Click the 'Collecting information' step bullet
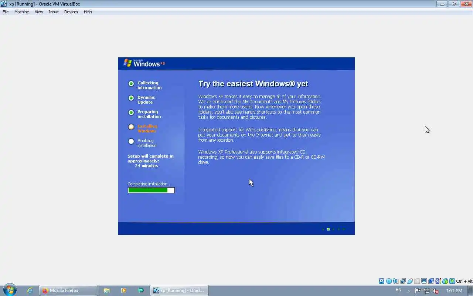This screenshot has width=473, height=296. point(131,84)
